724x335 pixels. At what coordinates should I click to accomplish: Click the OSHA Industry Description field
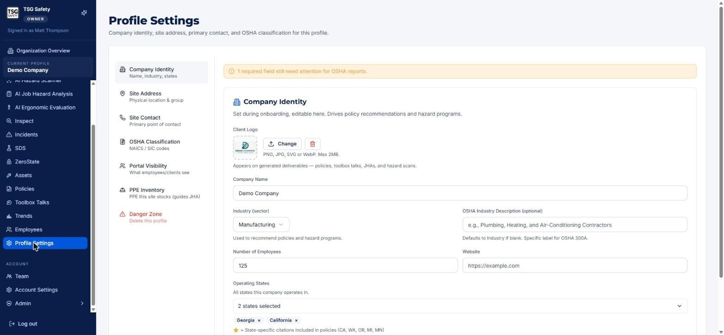pyautogui.click(x=574, y=225)
